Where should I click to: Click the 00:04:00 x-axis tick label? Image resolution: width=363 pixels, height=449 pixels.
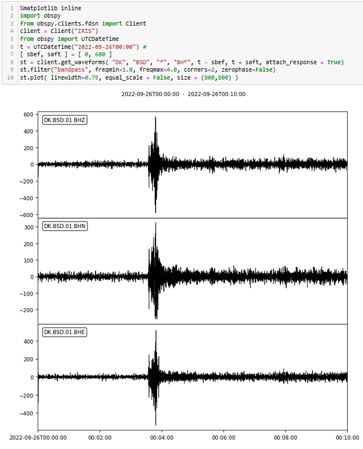162,438
